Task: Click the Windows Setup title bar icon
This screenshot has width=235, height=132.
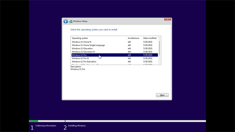Action: [x=71, y=21]
